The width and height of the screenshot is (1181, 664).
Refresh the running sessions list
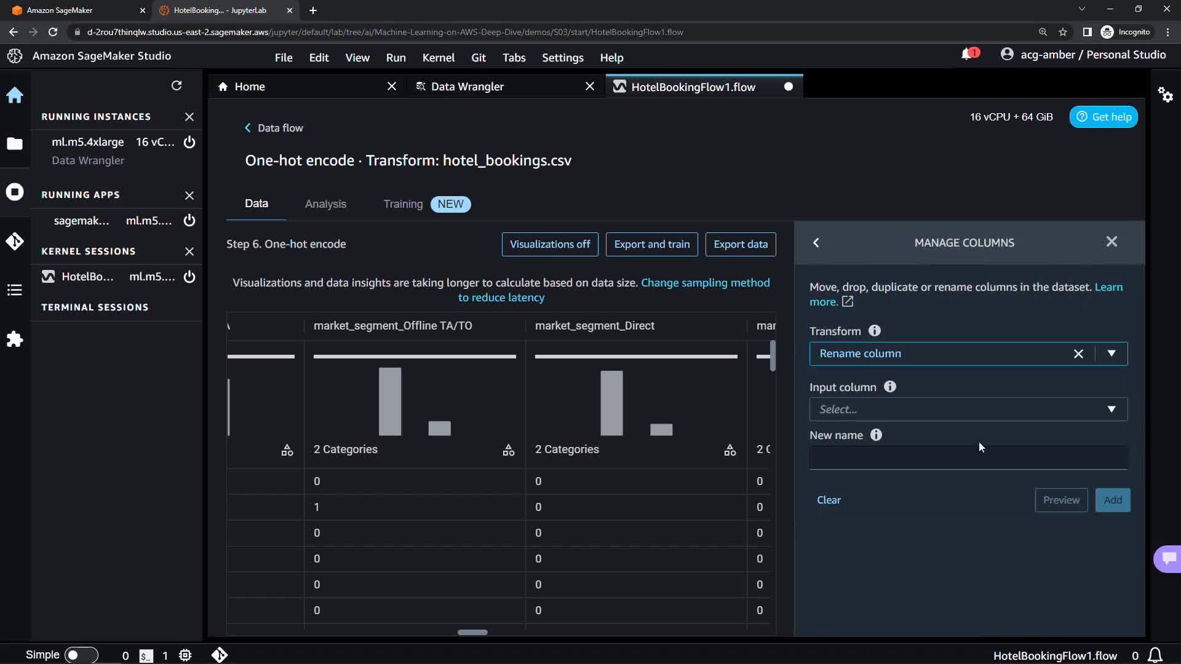pos(177,85)
